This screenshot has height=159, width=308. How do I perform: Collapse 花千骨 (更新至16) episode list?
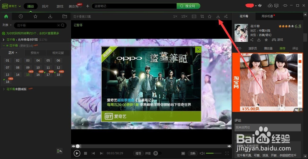pyautogui.click(x=3, y=46)
